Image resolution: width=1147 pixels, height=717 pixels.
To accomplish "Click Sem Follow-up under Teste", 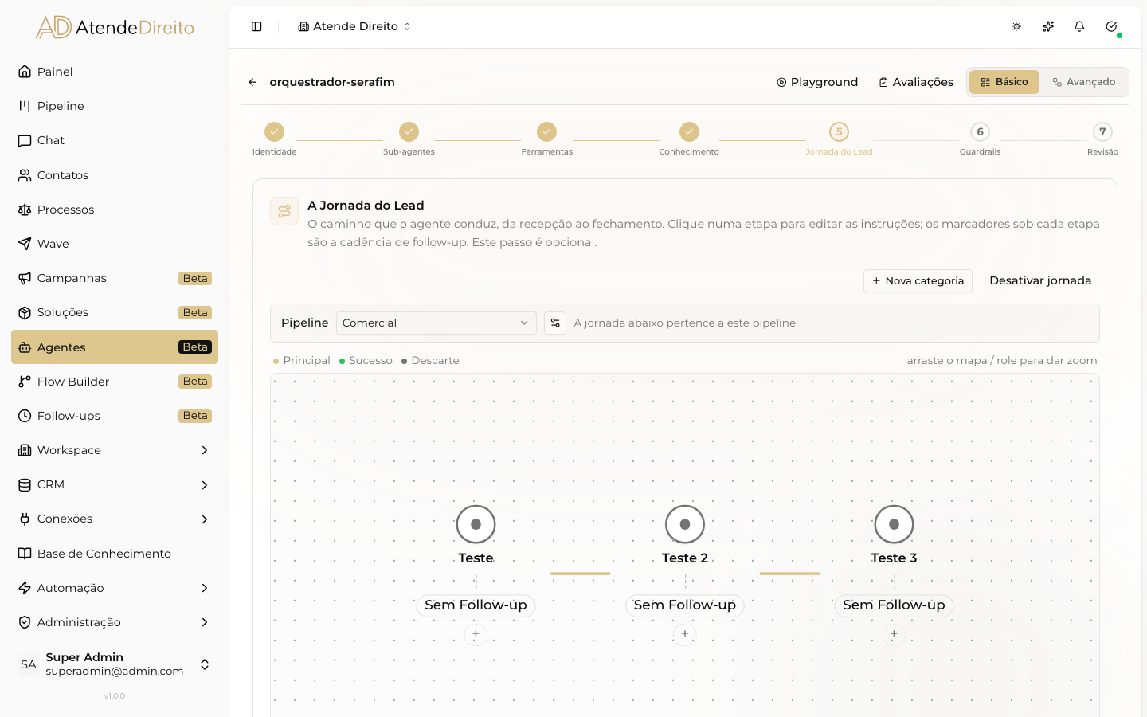I will point(476,605).
